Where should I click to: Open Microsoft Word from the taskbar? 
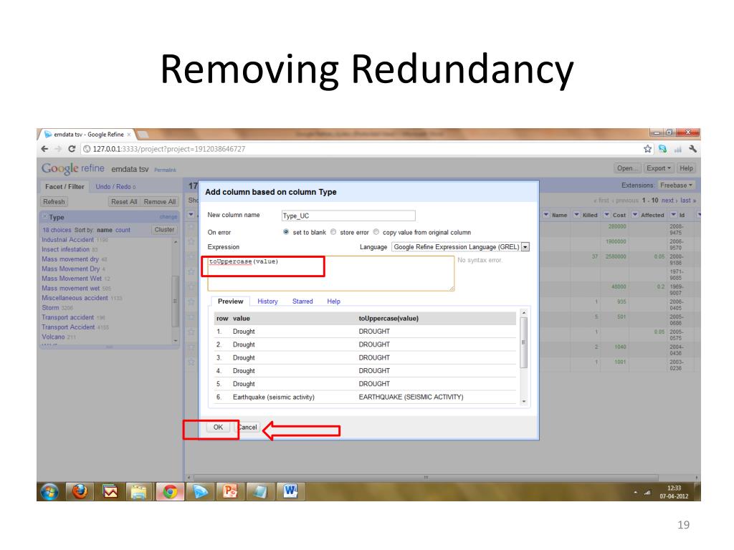coord(290,491)
